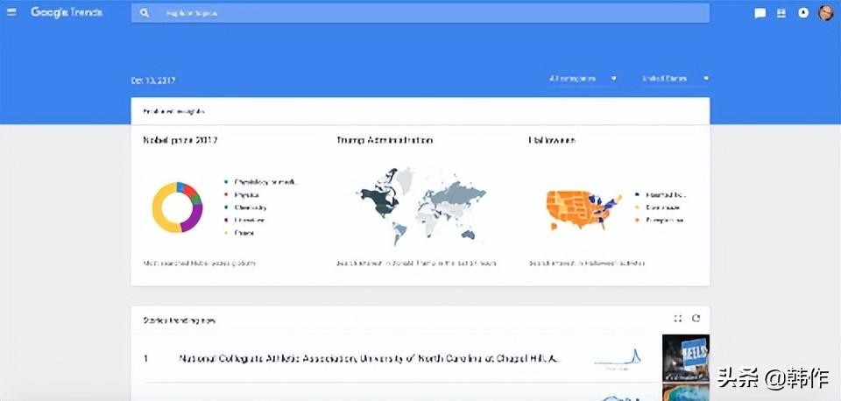Image resolution: width=841 pixels, height=401 pixels.
Task: Open the Trump Administration insight
Action: [x=385, y=140]
